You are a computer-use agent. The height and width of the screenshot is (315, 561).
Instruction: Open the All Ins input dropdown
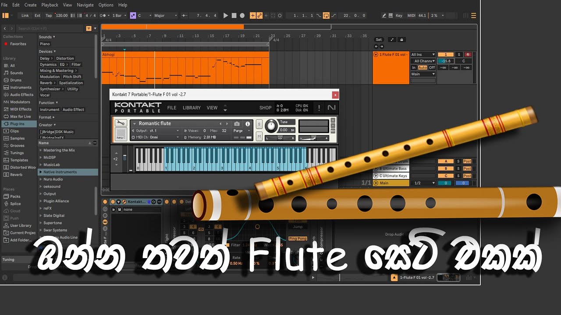[x=423, y=55]
